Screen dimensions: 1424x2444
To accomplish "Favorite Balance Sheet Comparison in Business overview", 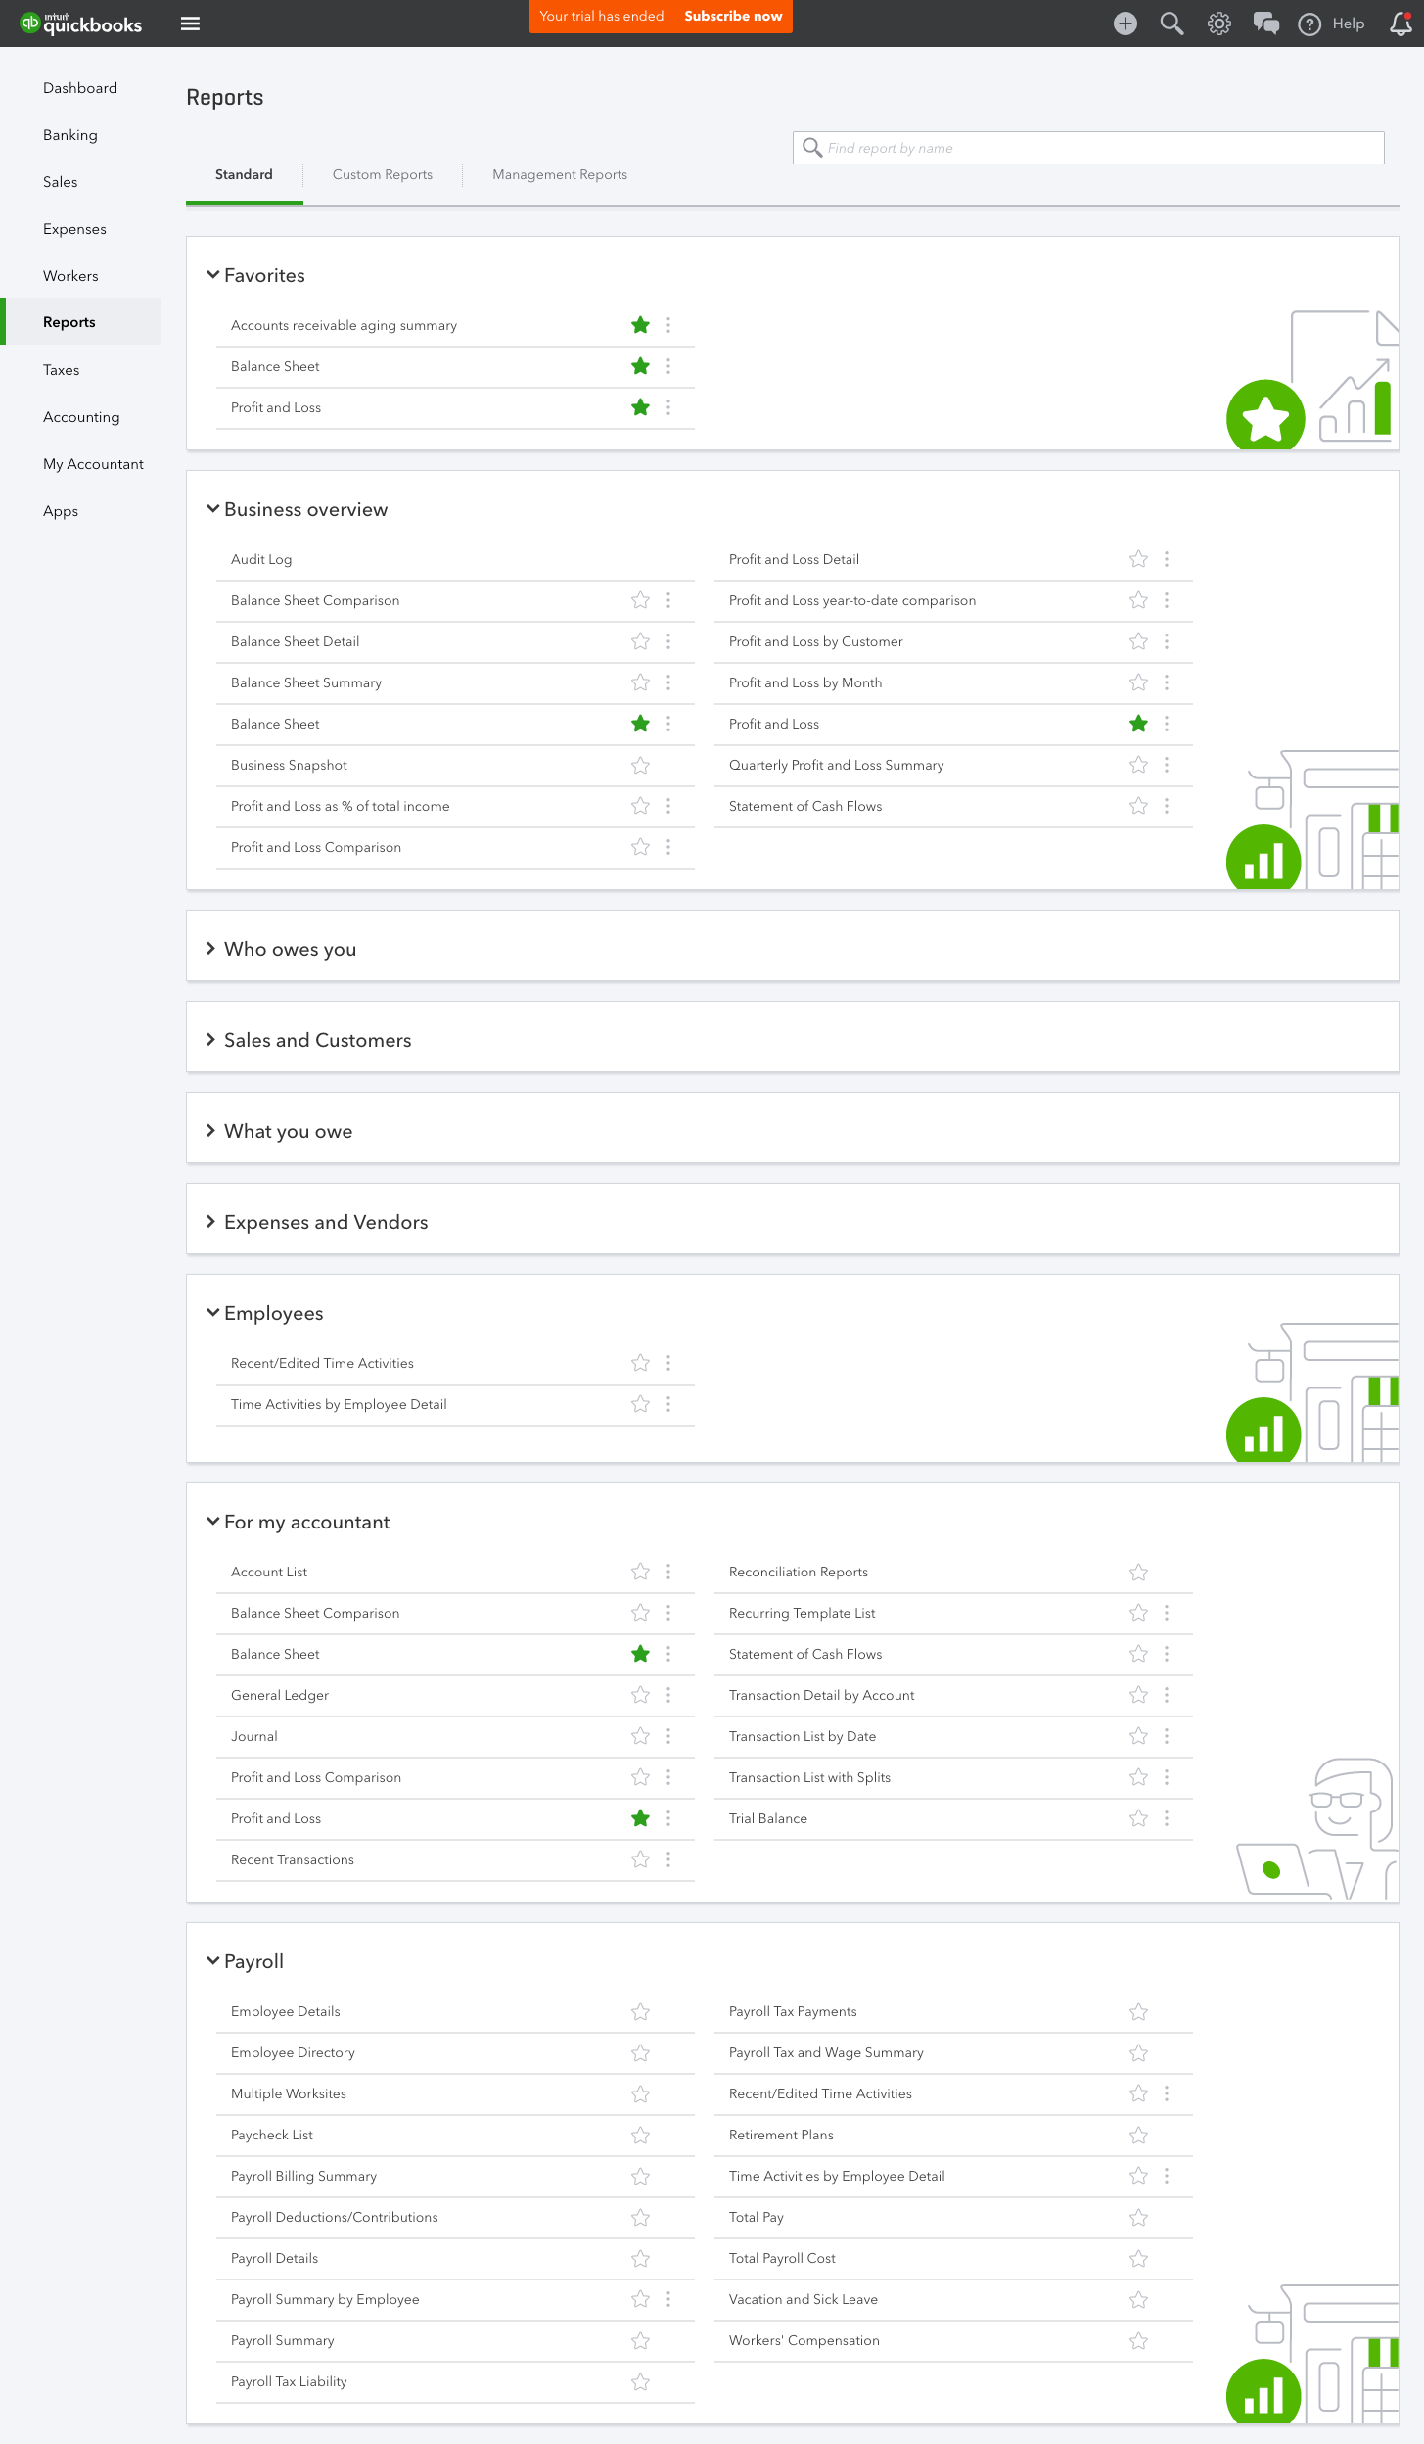I will [641, 600].
